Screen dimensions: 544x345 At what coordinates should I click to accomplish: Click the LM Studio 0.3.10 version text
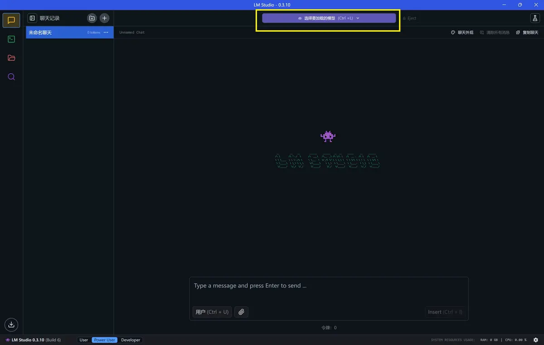(36, 340)
